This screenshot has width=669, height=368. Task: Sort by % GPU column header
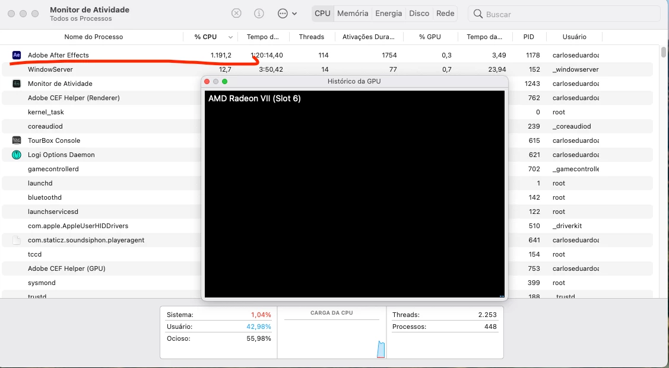point(430,37)
